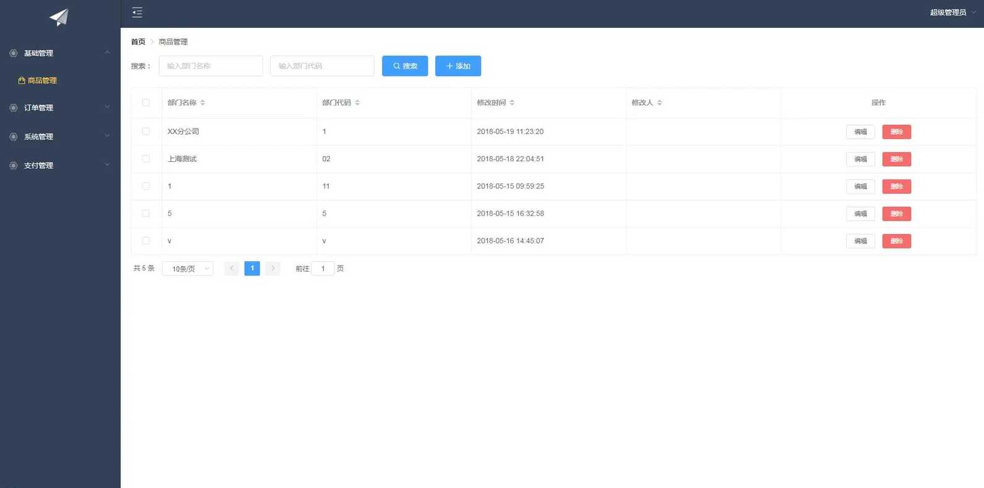Viewport: 984px width, 488px height.
Task: Click the 基础管理 menu icon
Action: point(14,53)
